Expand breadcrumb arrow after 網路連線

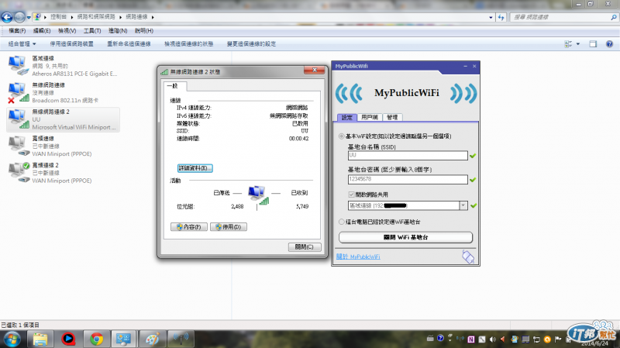click(153, 17)
